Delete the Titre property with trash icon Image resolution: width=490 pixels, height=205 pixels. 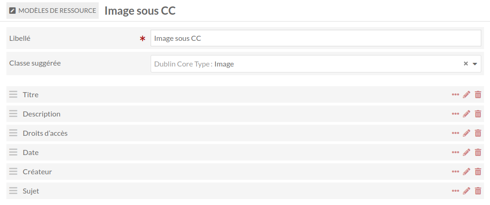(478, 94)
